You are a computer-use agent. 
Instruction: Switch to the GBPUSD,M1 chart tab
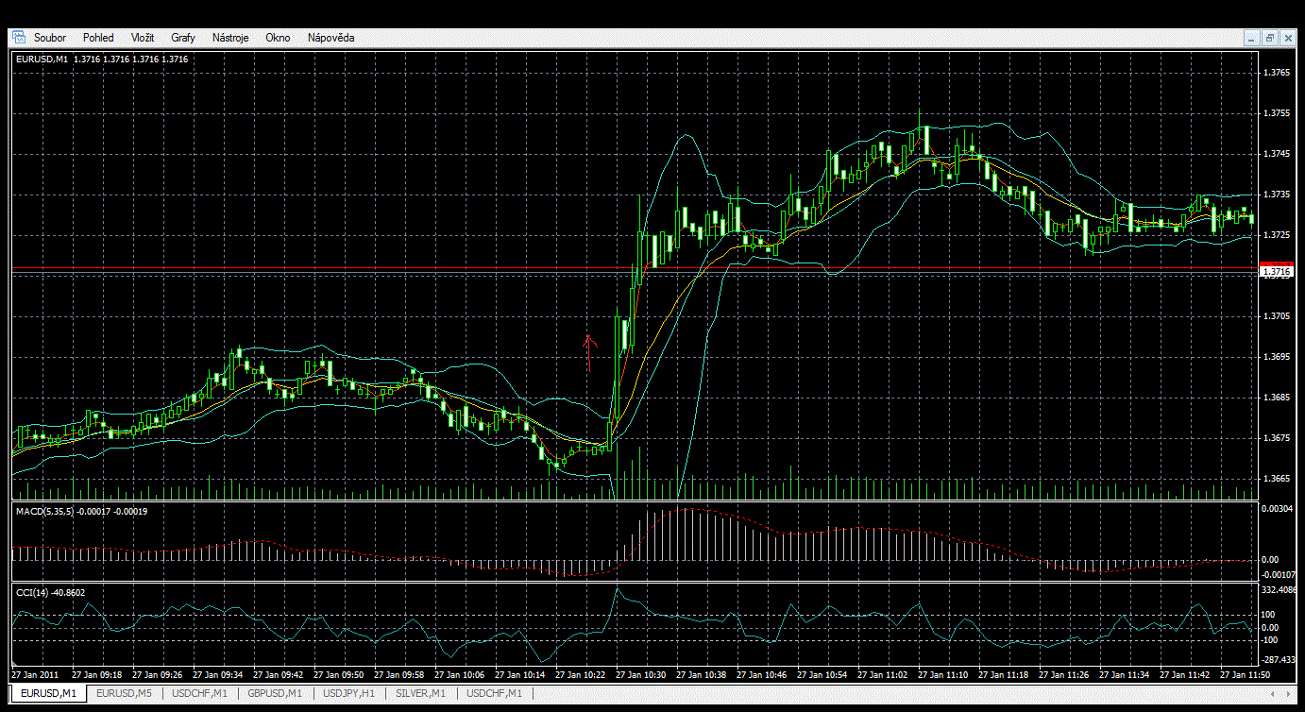[x=275, y=694]
